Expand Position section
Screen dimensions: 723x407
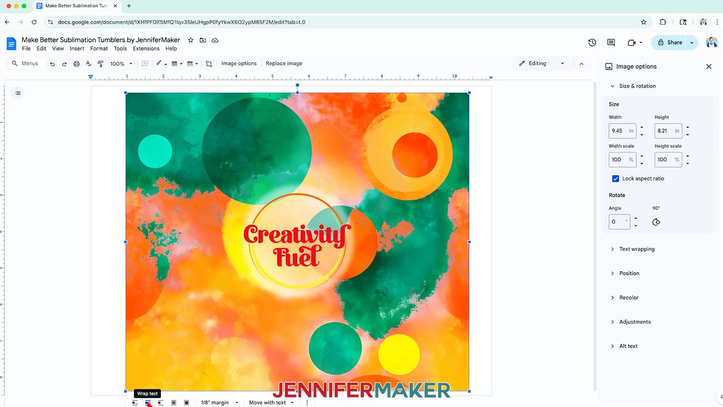(x=612, y=274)
